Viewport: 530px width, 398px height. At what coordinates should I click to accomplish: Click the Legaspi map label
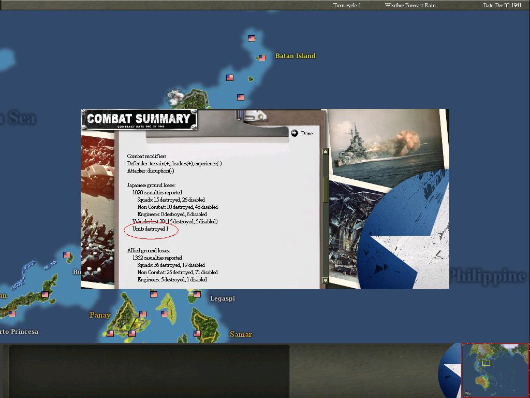[x=223, y=298]
